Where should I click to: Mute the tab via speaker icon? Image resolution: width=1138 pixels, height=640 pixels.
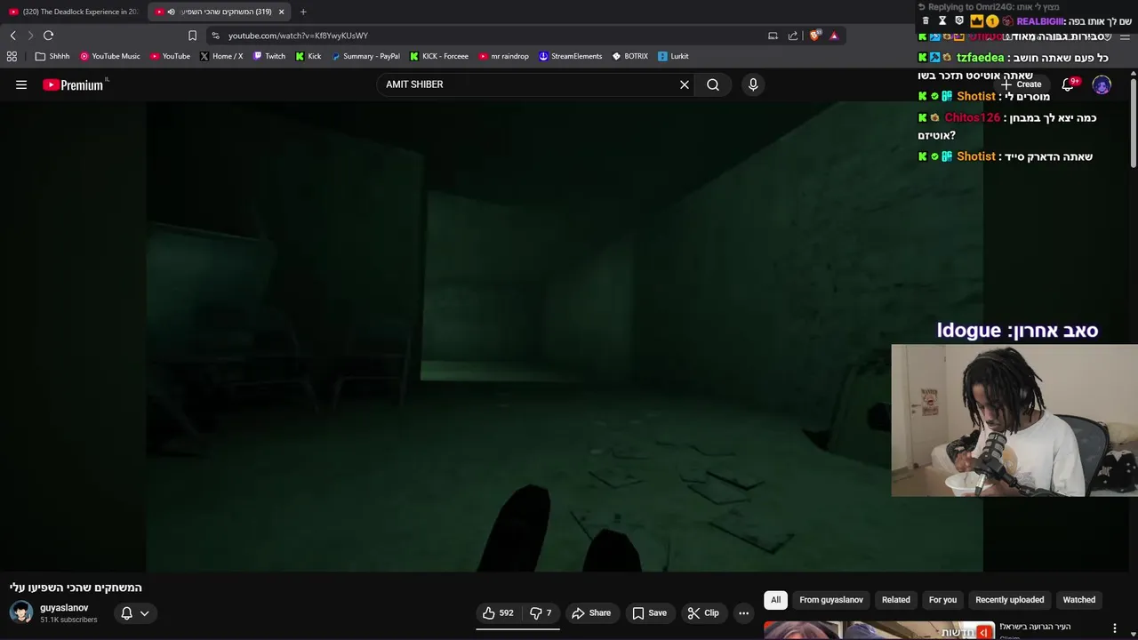171,12
